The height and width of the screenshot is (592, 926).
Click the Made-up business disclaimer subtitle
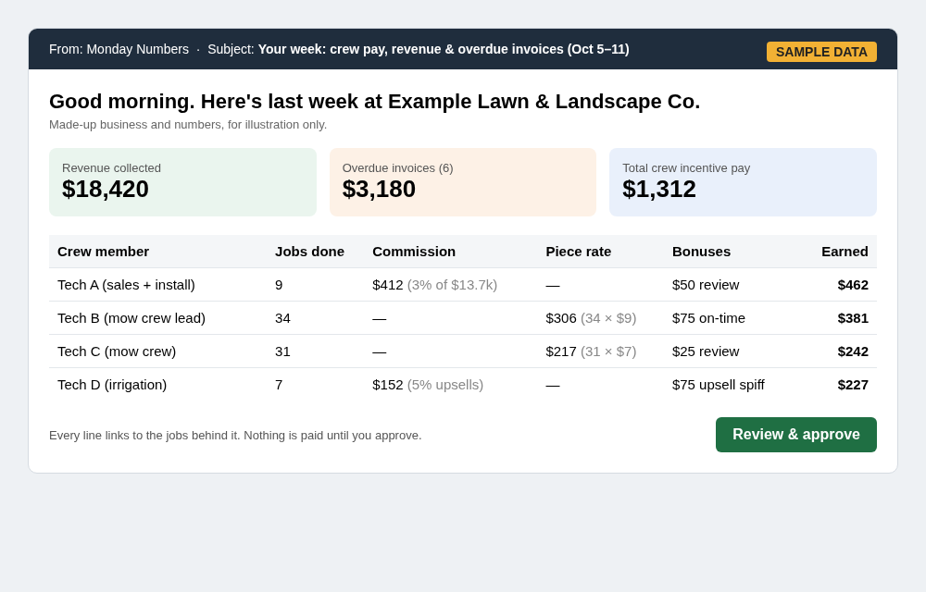pyautogui.click(x=188, y=125)
